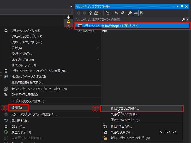
Task: Open 新しいソリューション エクスプローラーのビュー(N)
Action: pyautogui.click(x=52, y=89)
